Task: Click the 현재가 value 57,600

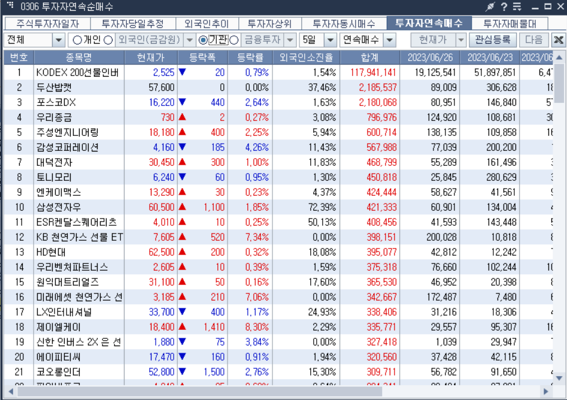Action: click(161, 87)
